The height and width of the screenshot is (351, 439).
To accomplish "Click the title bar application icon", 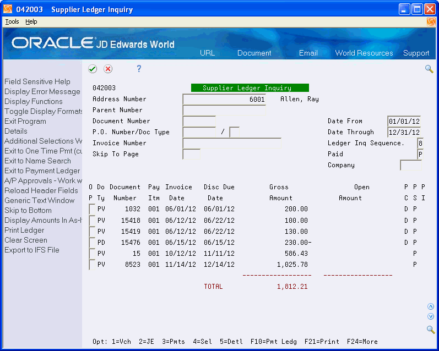I will (x=8, y=9).
